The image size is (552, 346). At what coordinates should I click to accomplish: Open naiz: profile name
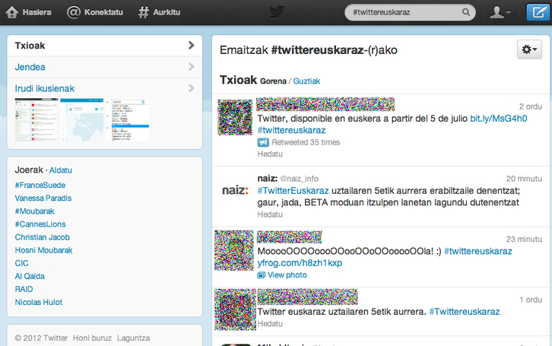point(267,179)
